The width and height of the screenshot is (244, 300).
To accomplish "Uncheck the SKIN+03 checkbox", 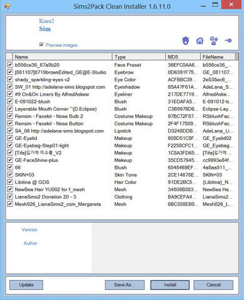I will coord(10,174).
